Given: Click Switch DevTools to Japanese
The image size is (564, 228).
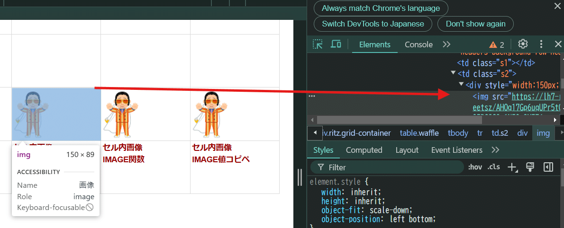Looking at the screenshot, I should (373, 24).
